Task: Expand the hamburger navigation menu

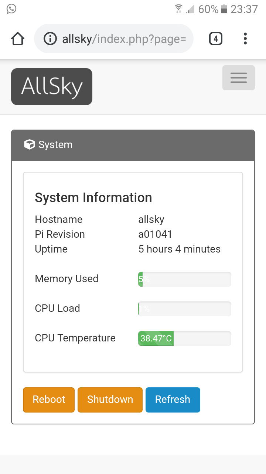Action: 238,78
